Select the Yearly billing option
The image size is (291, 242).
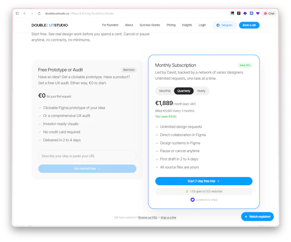tap(201, 91)
